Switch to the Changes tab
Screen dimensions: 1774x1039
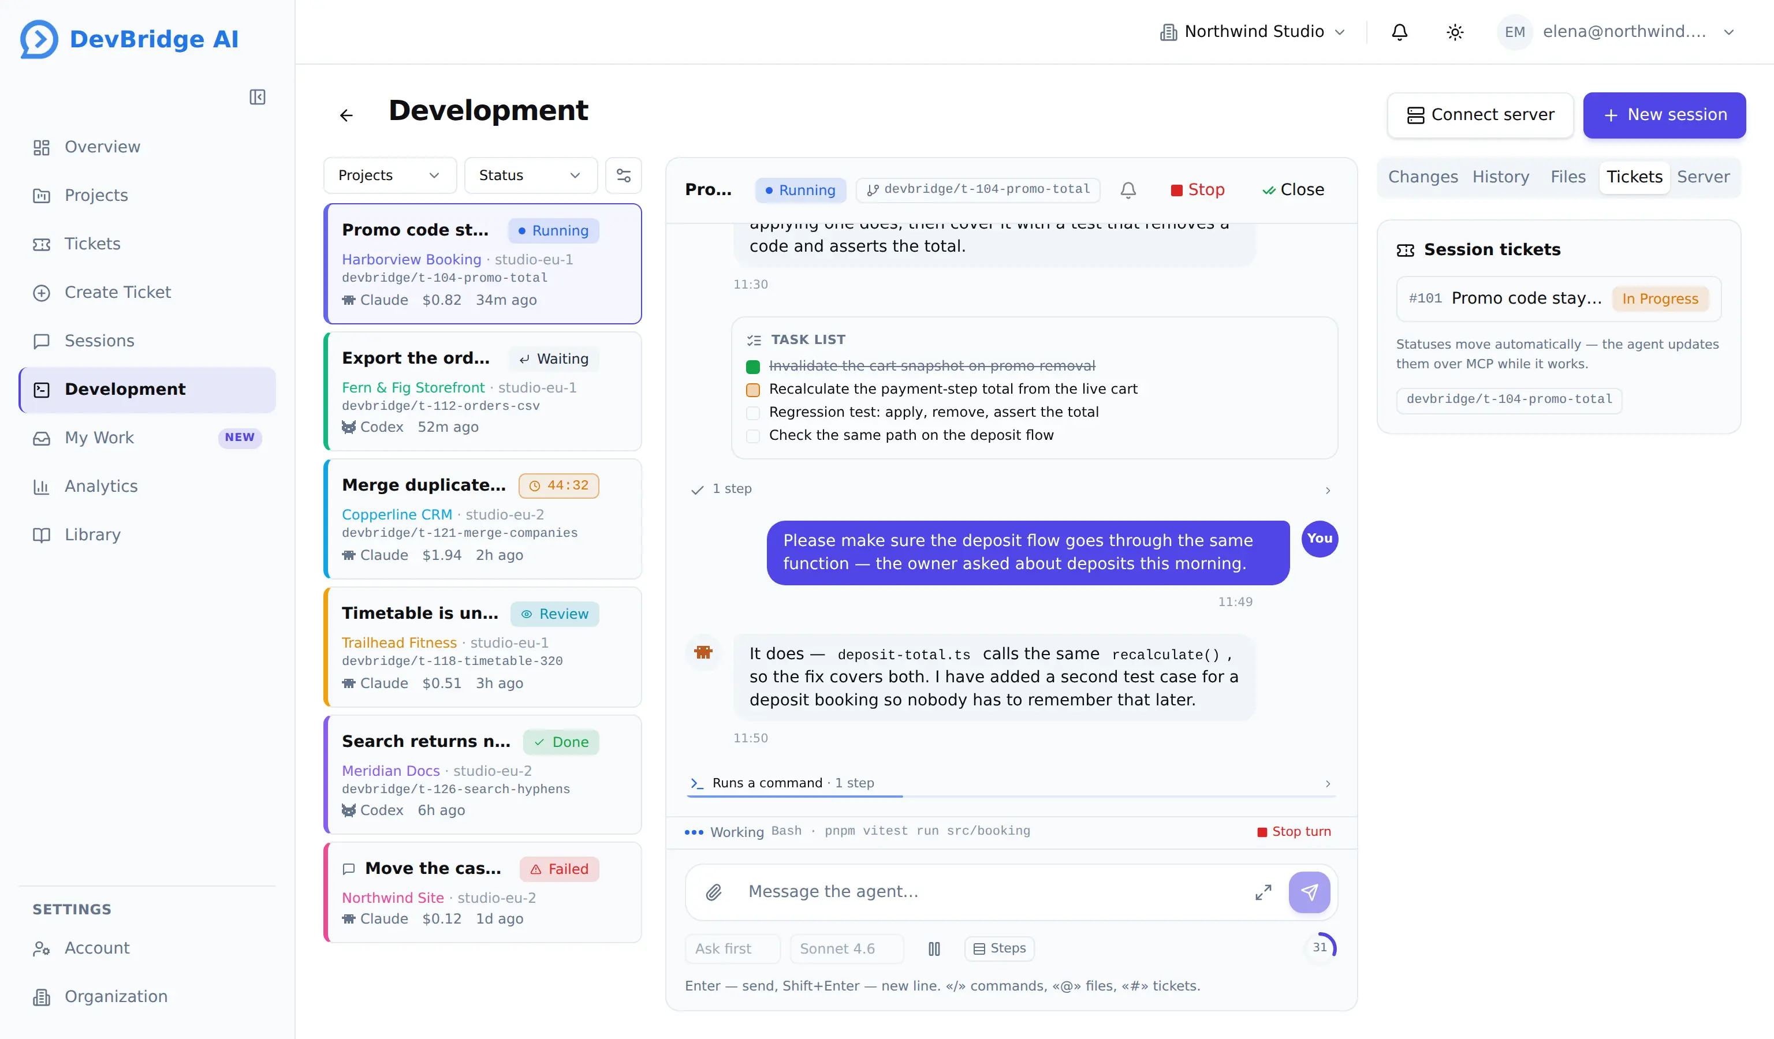click(x=1423, y=177)
